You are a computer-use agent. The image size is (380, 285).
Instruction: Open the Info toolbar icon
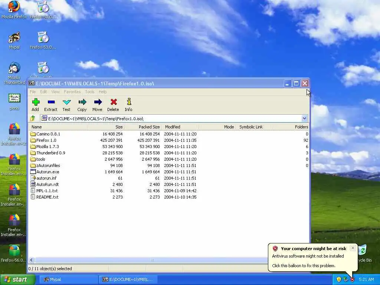128,105
